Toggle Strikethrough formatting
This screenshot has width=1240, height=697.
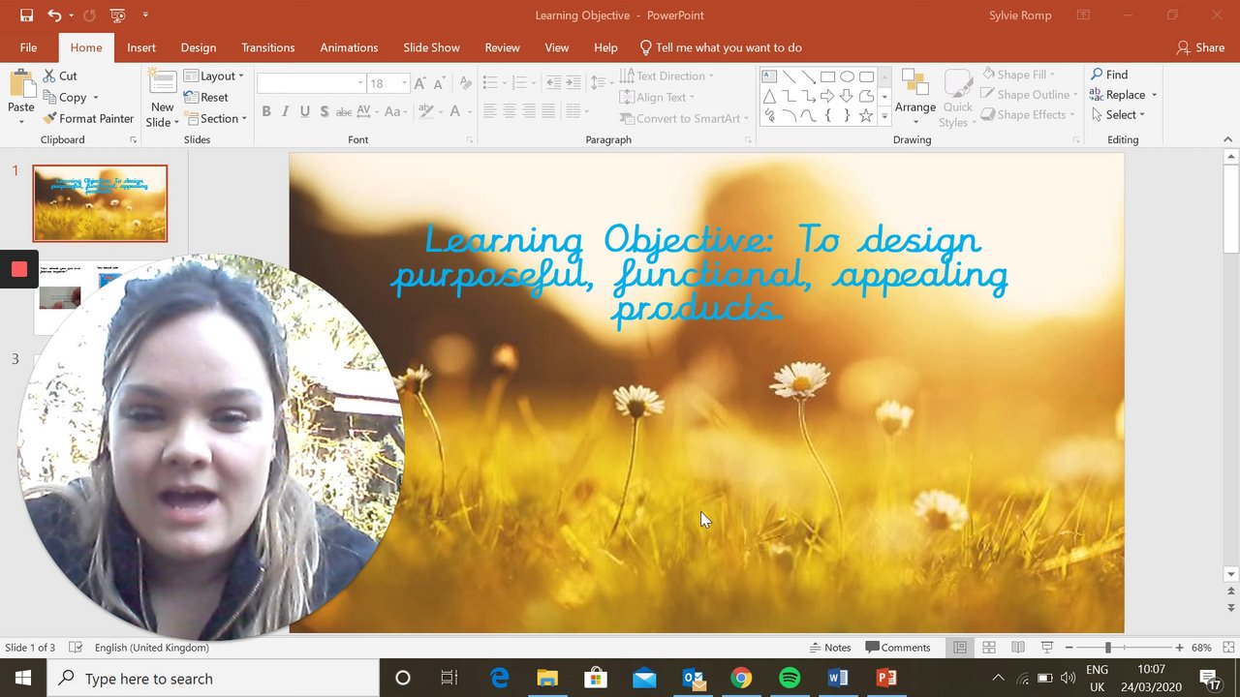click(344, 112)
